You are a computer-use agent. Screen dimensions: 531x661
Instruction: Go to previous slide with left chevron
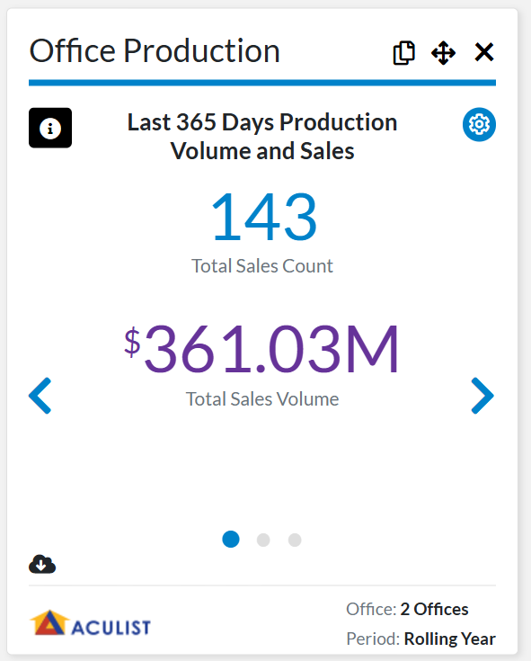pyautogui.click(x=40, y=396)
